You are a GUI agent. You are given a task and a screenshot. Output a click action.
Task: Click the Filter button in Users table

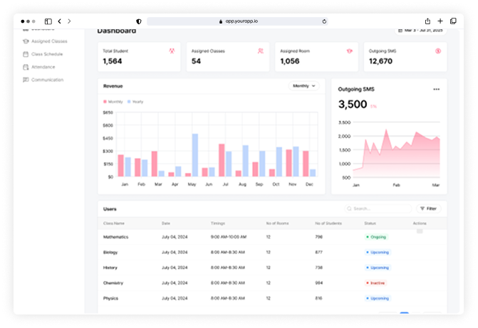coord(428,208)
